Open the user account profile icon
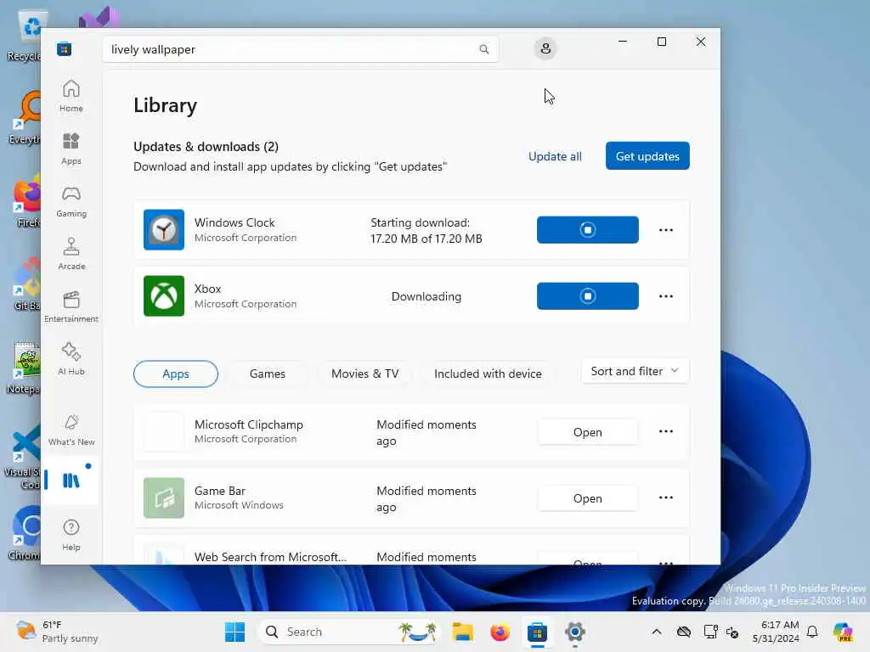 pos(545,48)
